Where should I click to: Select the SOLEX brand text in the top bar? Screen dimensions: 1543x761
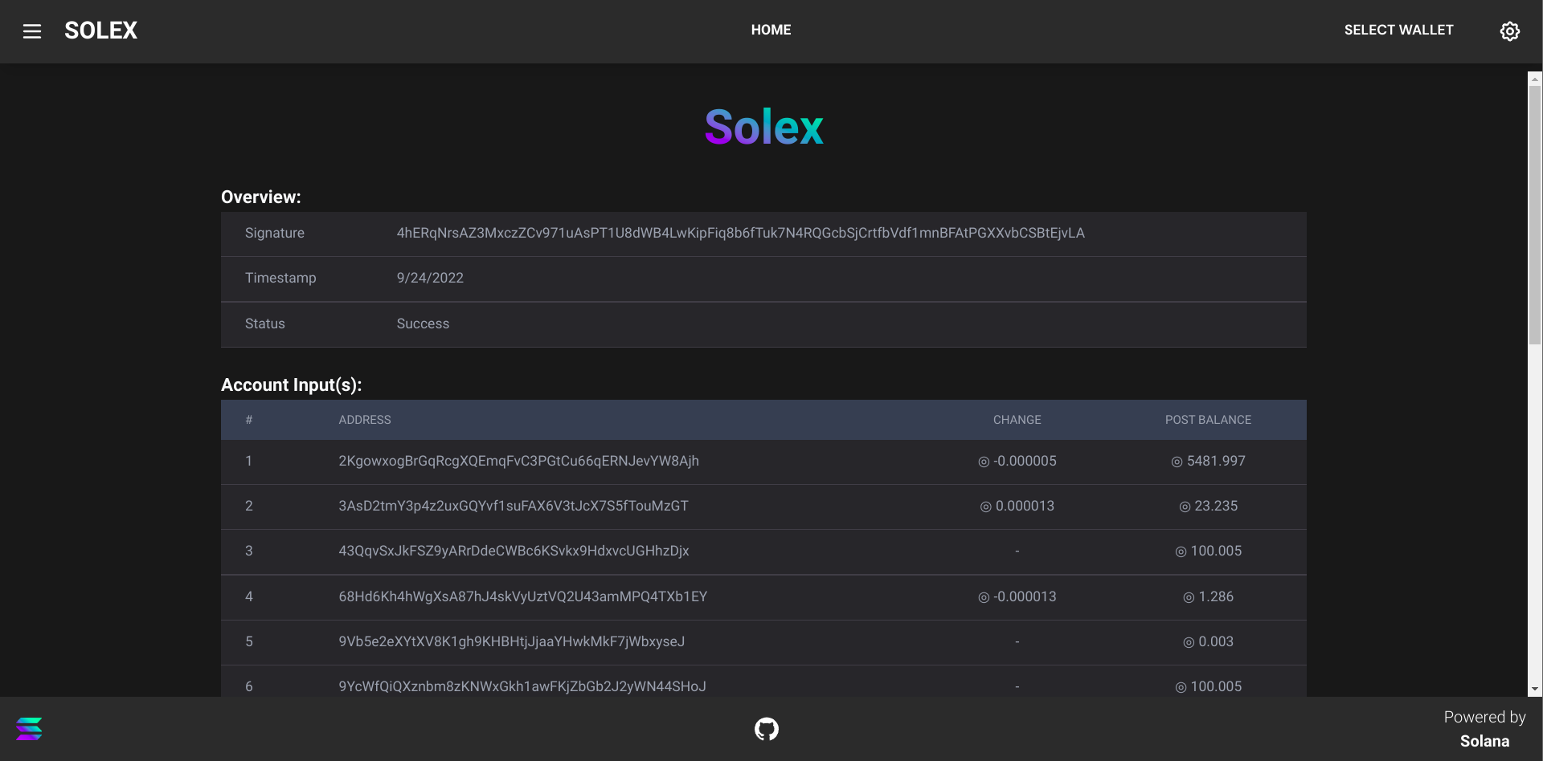click(x=100, y=31)
